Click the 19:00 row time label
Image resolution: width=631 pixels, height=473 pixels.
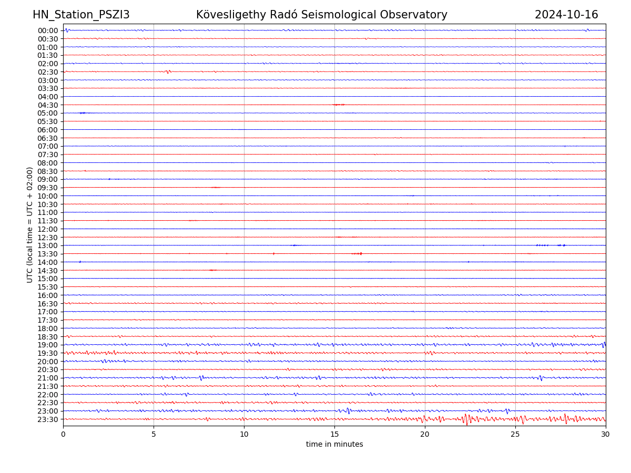47,345
